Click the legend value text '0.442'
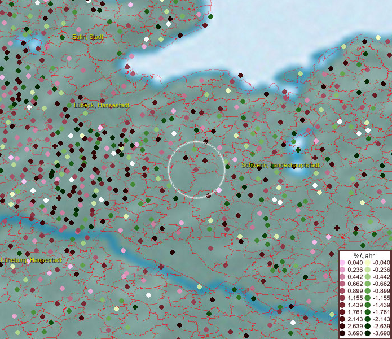392x339 pixels. [355, 277]
